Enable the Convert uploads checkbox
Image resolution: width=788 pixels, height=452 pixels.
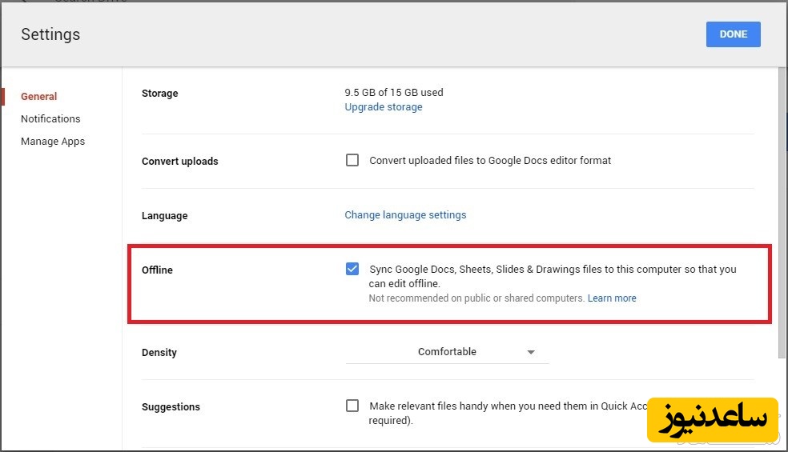tap(352, 160)
